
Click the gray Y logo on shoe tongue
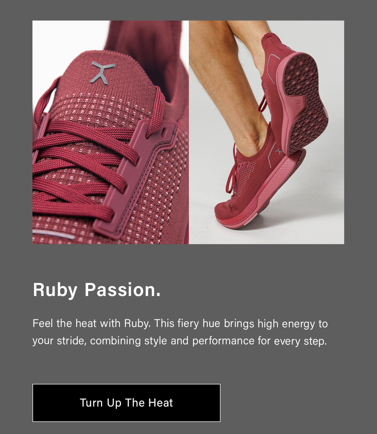click(103, 72)
